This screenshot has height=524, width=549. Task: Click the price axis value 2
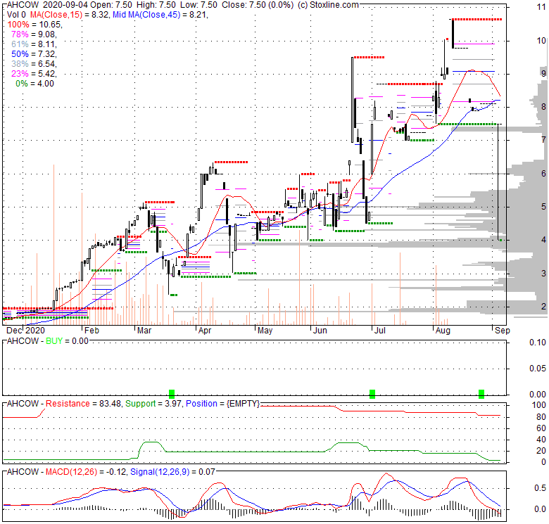point(543,306)
